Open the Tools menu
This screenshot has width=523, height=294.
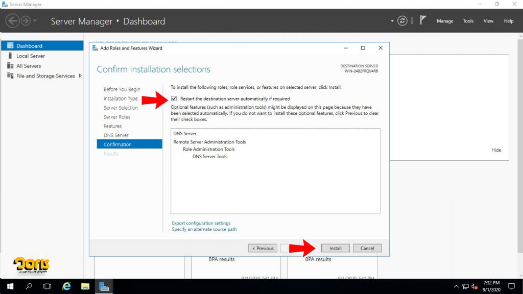(468, 21)
